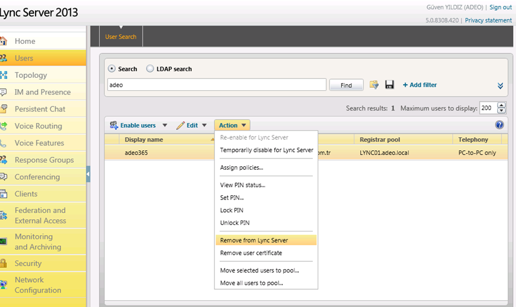Click the open saved query folder icon
Image resolution: width=516 pixels, height=307 pixels.
pos(374,85)
